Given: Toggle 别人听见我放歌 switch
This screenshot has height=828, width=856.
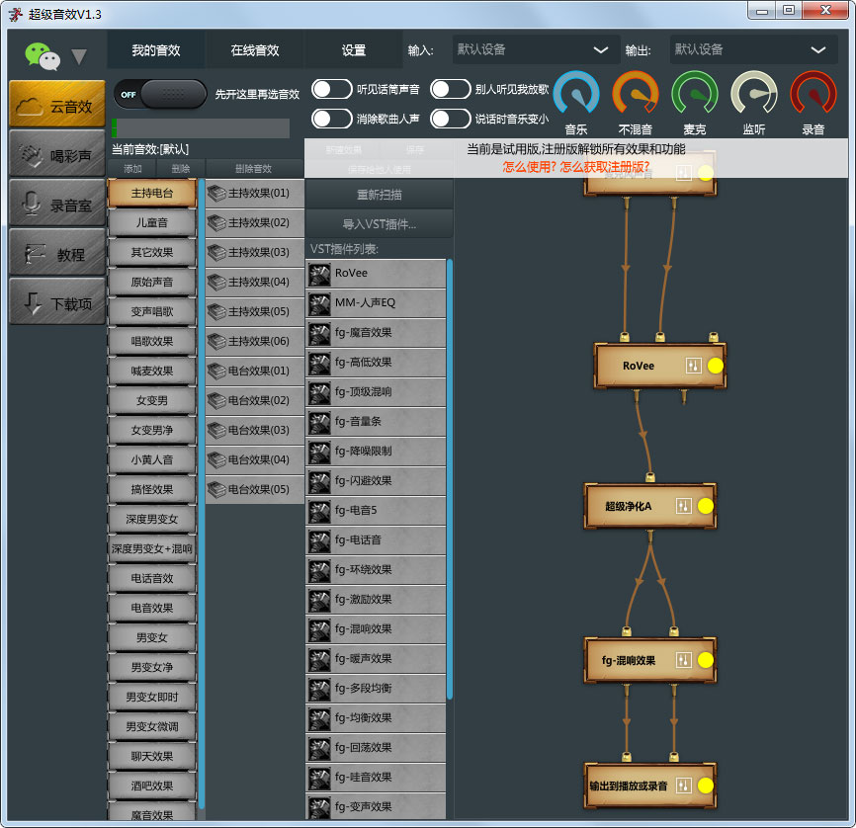Looking at the screenshot, I should tap(451, 89).
